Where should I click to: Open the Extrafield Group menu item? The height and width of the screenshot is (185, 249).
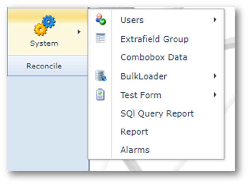click(x=154, y=39)
